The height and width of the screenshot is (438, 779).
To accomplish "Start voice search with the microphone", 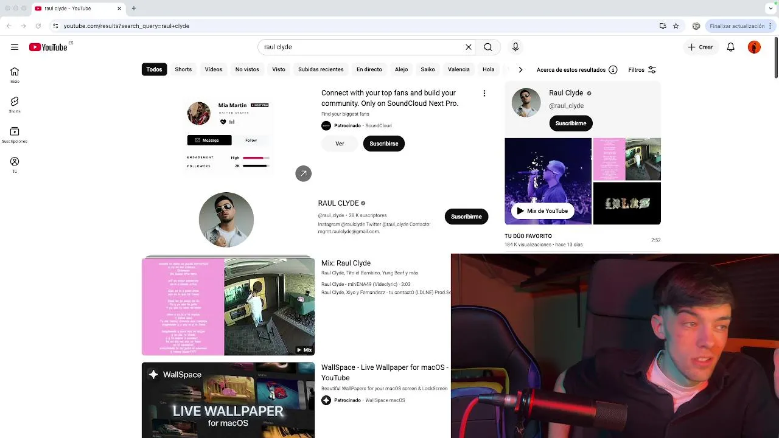I will (x=515, y=47).
